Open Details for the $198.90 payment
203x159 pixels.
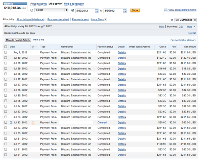coord(122,144)
